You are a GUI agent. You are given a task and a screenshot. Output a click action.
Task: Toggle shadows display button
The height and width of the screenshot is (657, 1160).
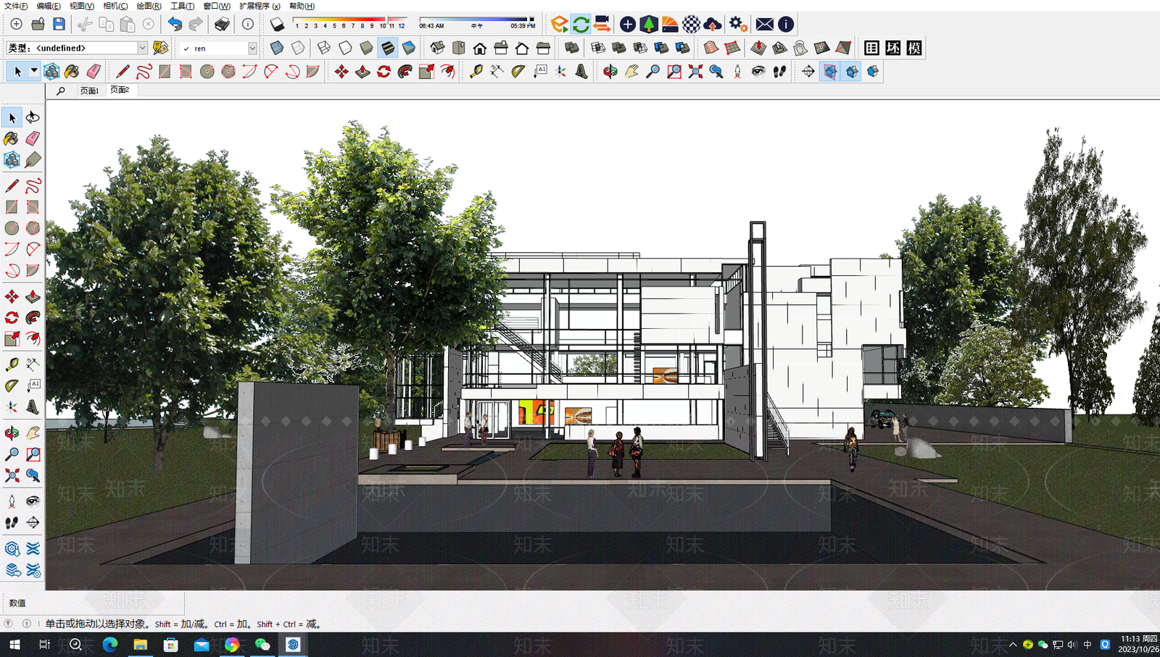click(x=277, y=24)
